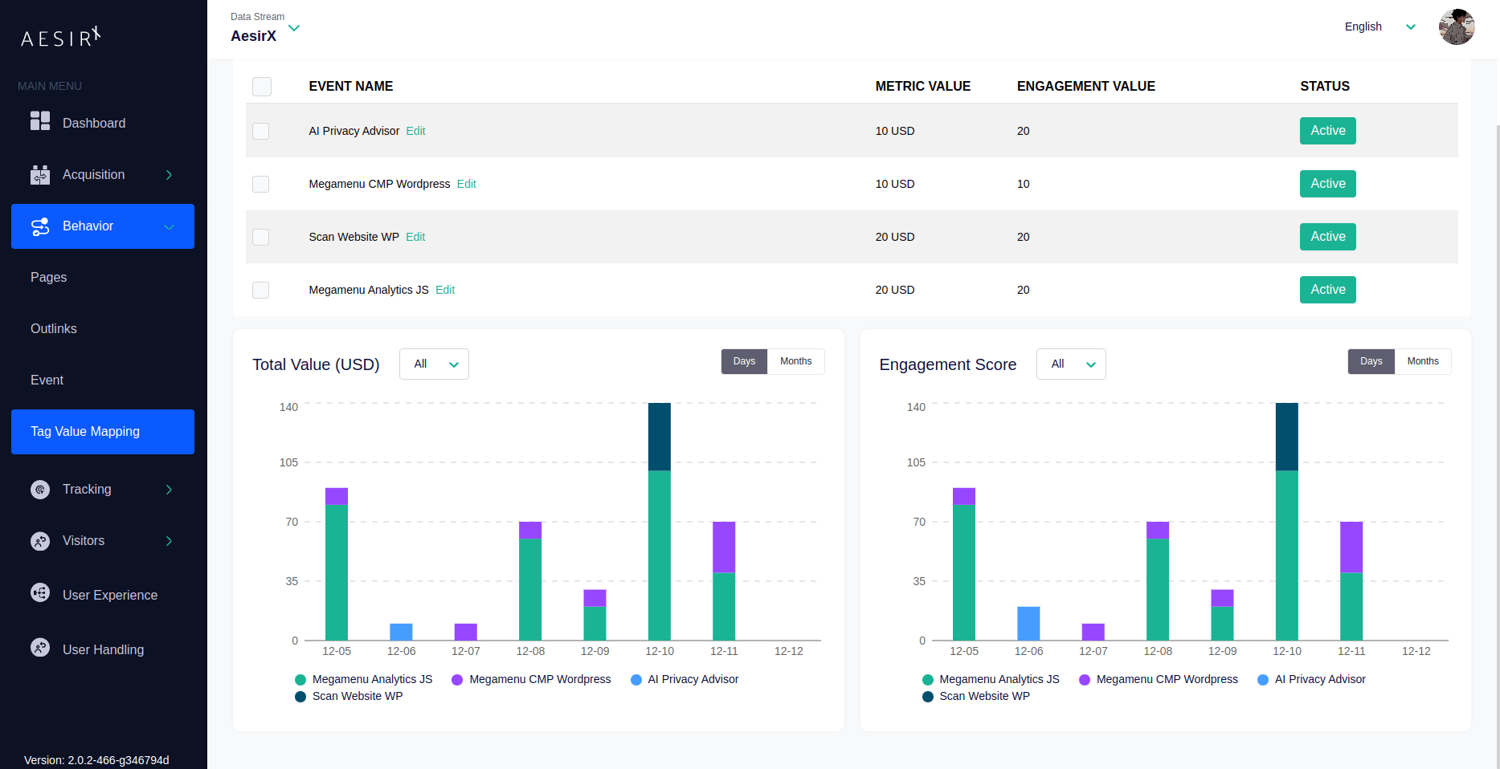Click the User Experience icon
The width and height of the screenshot is (1500, 769).
[39, 593]
